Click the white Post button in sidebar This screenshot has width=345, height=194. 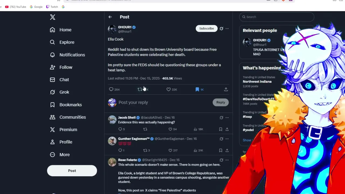[72, 171]
